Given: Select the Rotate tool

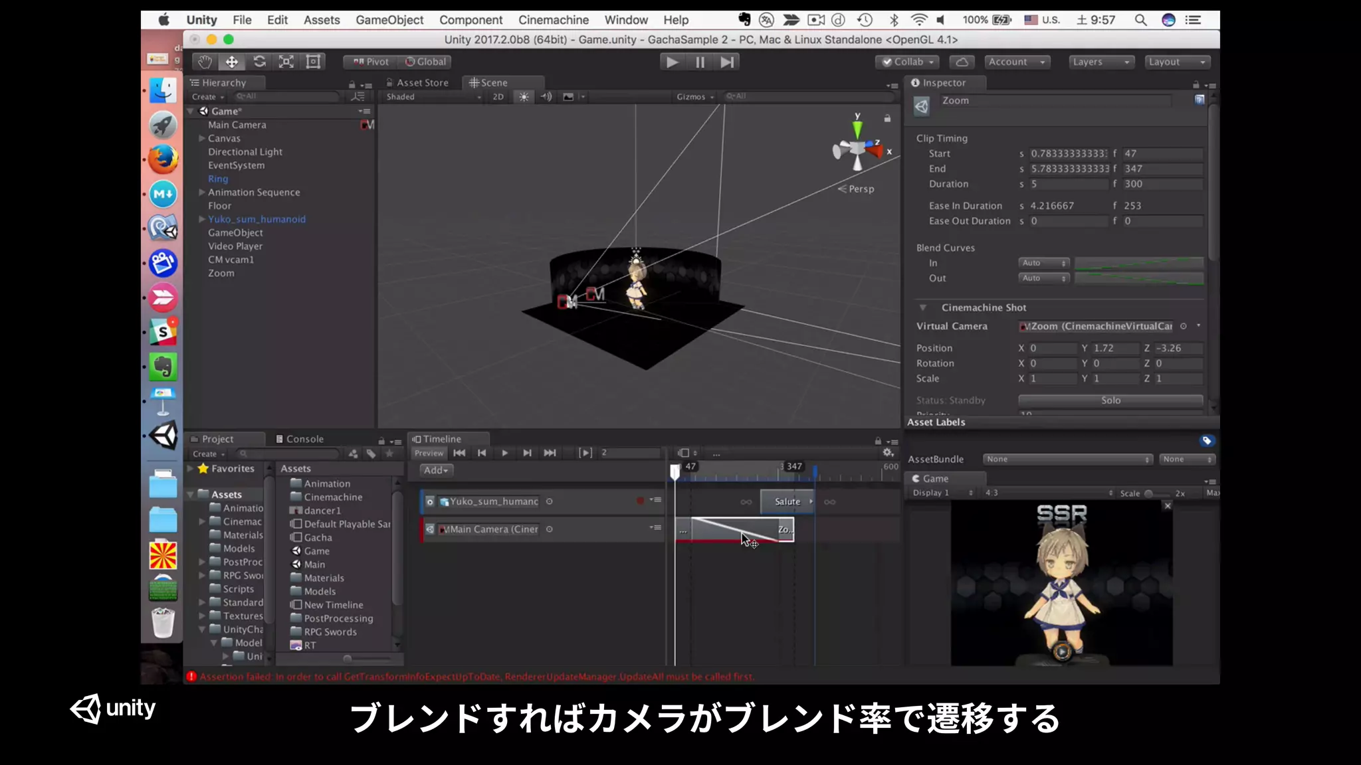Looking at the screenshot, I should [x=259, y=62].
